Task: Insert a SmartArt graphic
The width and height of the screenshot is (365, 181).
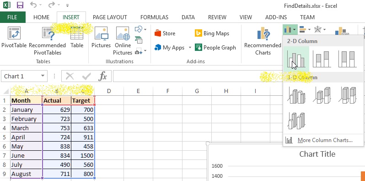Action: tap(139, 40)
